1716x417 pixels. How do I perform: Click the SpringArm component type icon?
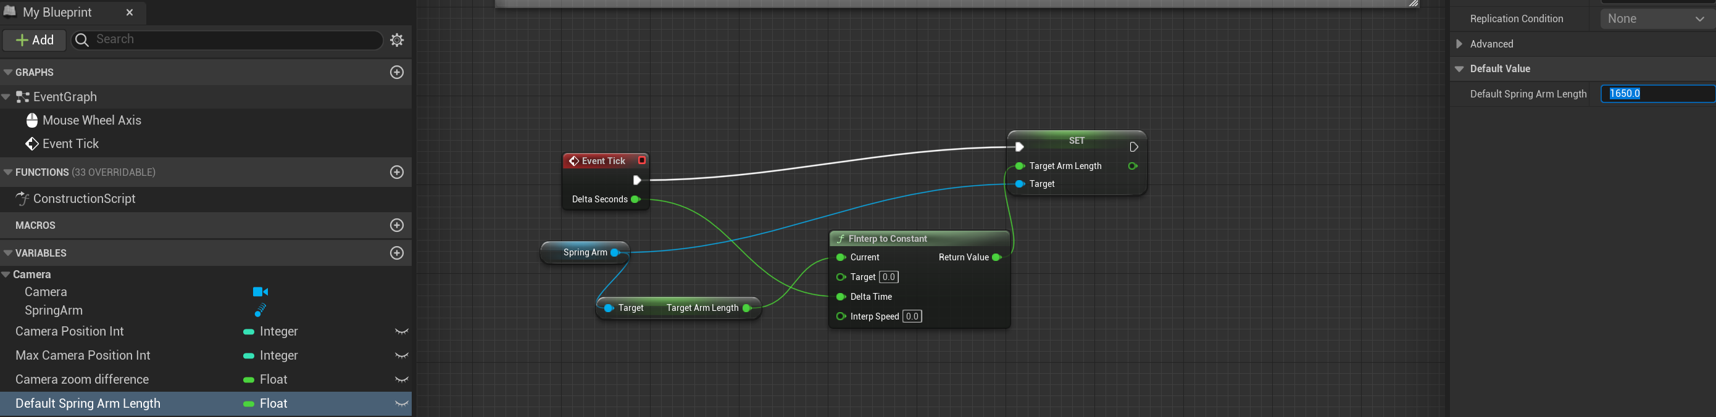(x=260, y=310)
